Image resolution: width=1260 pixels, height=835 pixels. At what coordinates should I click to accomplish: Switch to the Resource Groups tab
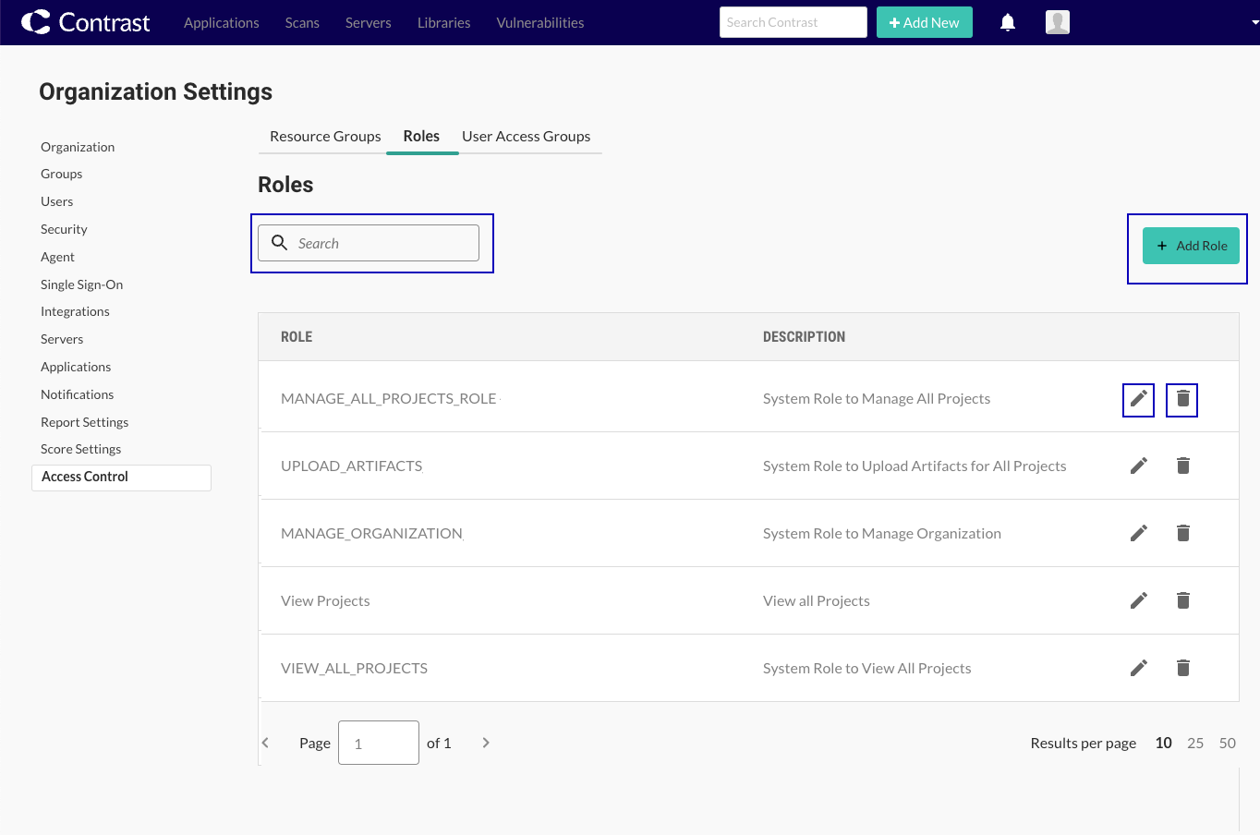click(x=325, y=137)
